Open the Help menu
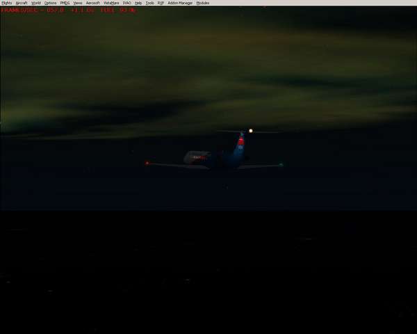Screen dimensions: 417x334 click(138, 3)
